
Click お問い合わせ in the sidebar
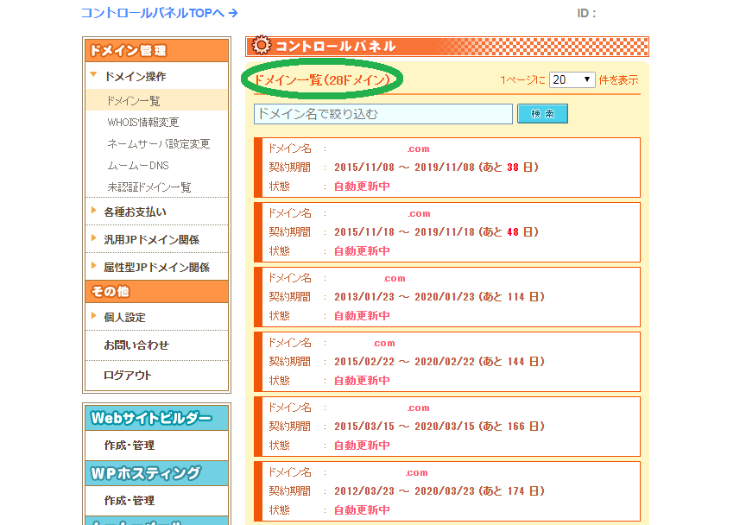tap(136, 345)
